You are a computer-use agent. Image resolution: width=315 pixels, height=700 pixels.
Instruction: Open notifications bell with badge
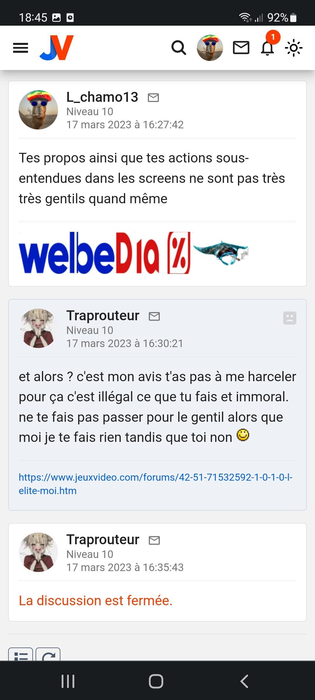pos(268,47)
